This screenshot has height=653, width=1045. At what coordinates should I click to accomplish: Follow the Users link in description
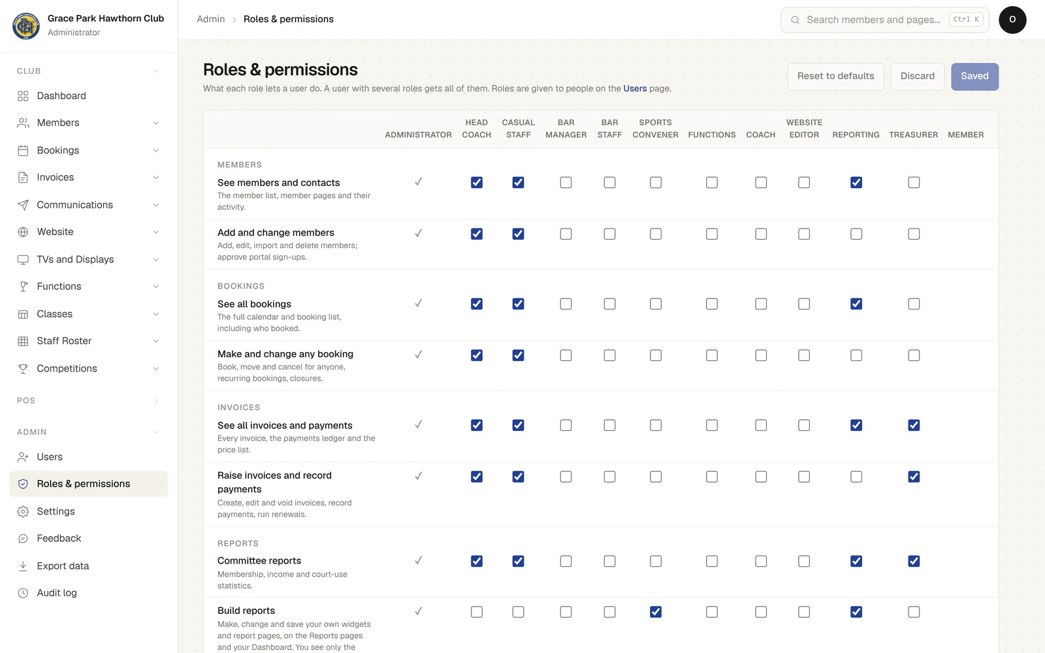tap(635, 89)
